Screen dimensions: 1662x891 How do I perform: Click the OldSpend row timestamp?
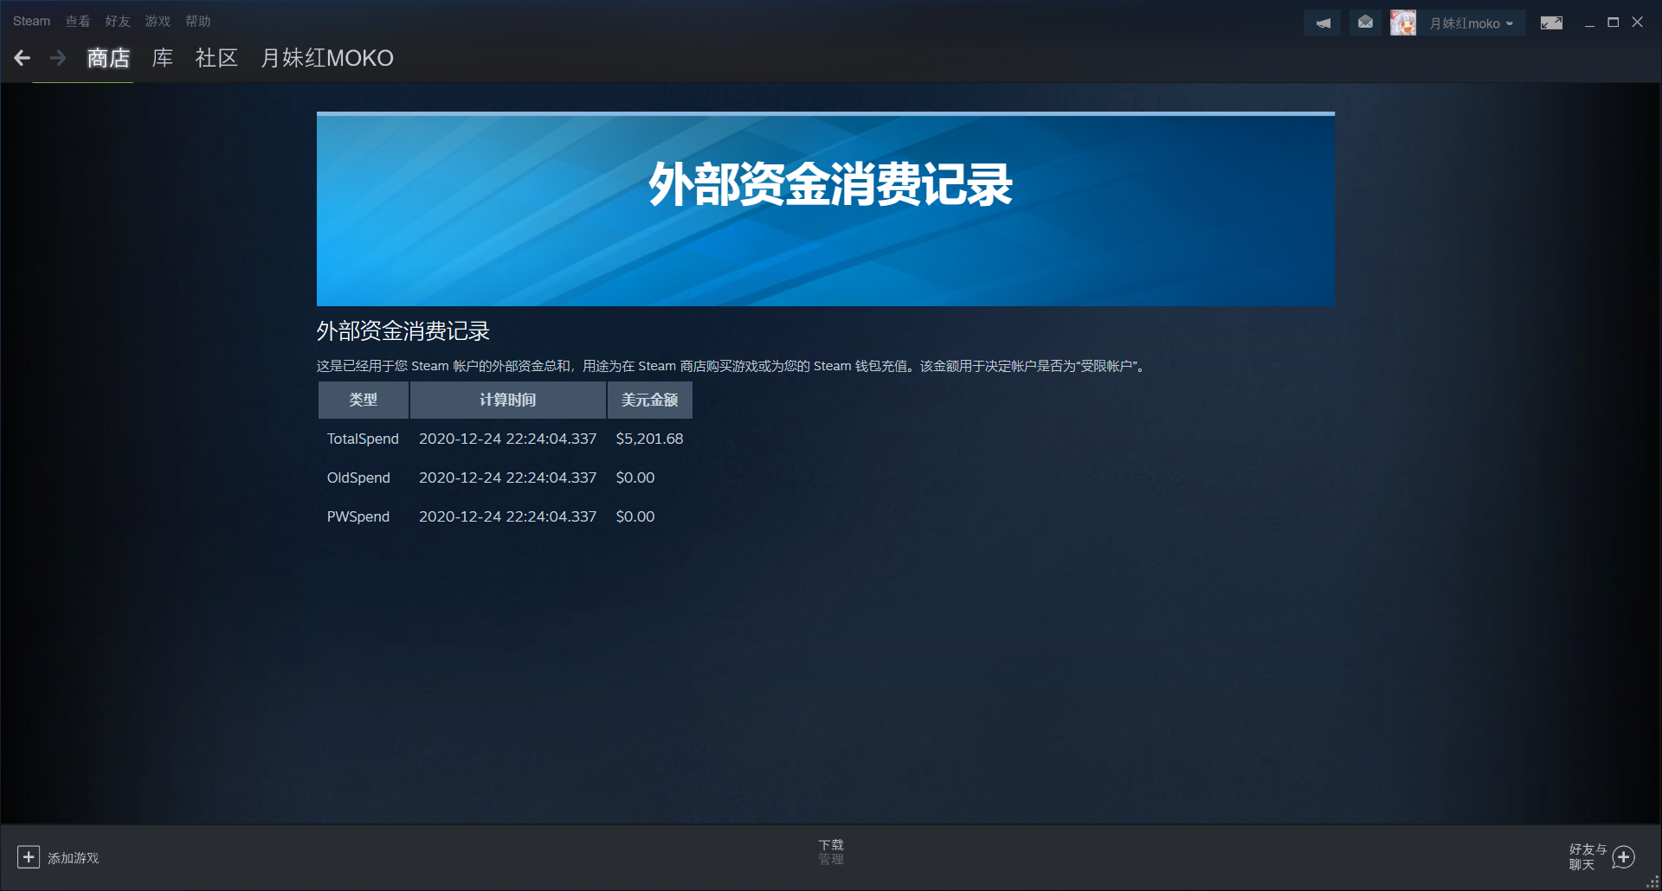point(508,478)
